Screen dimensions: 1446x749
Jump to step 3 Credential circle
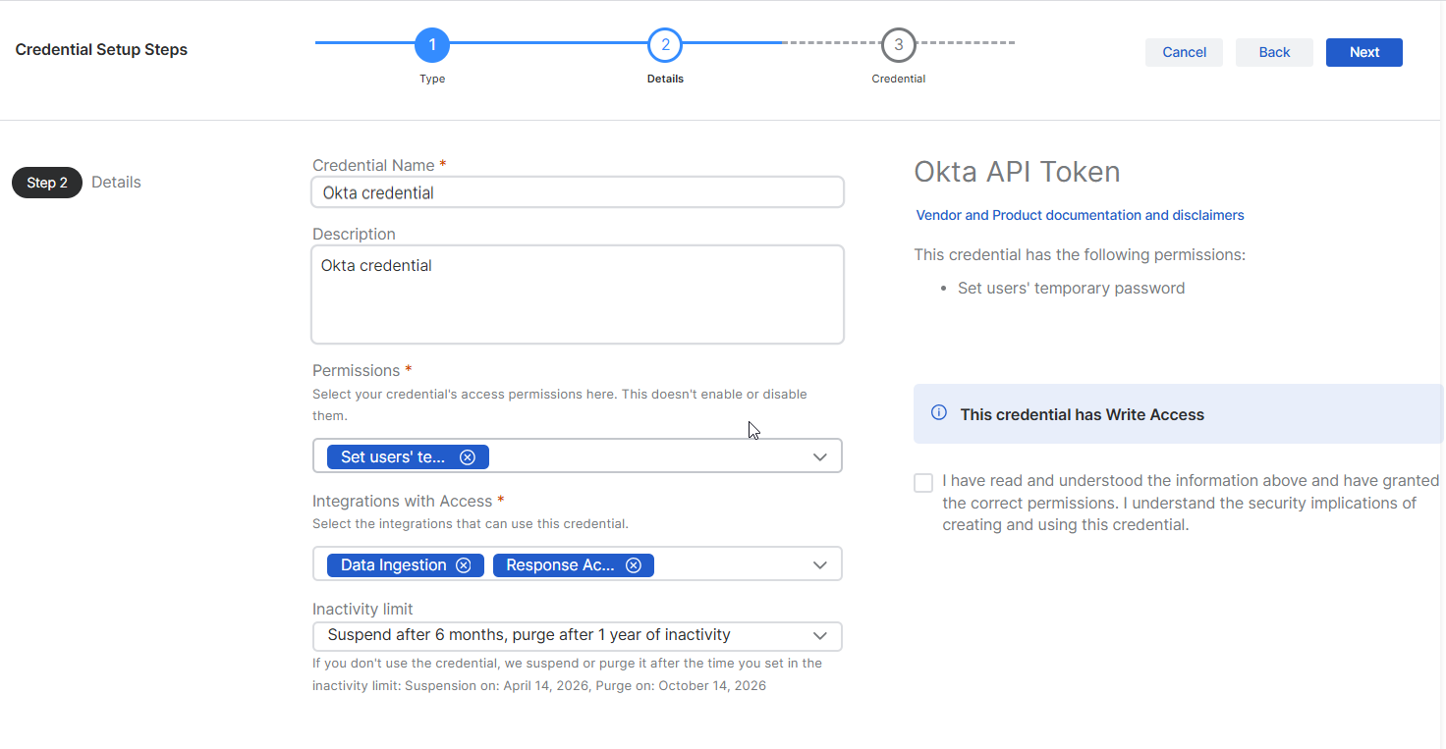coord(898,45)
